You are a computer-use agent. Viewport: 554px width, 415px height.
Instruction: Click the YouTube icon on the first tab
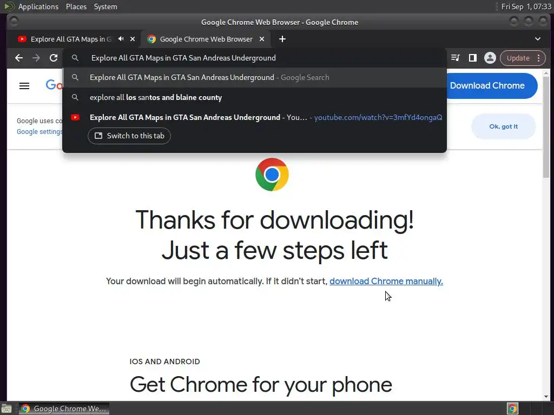pyautogui.click(x=22, y=39)
